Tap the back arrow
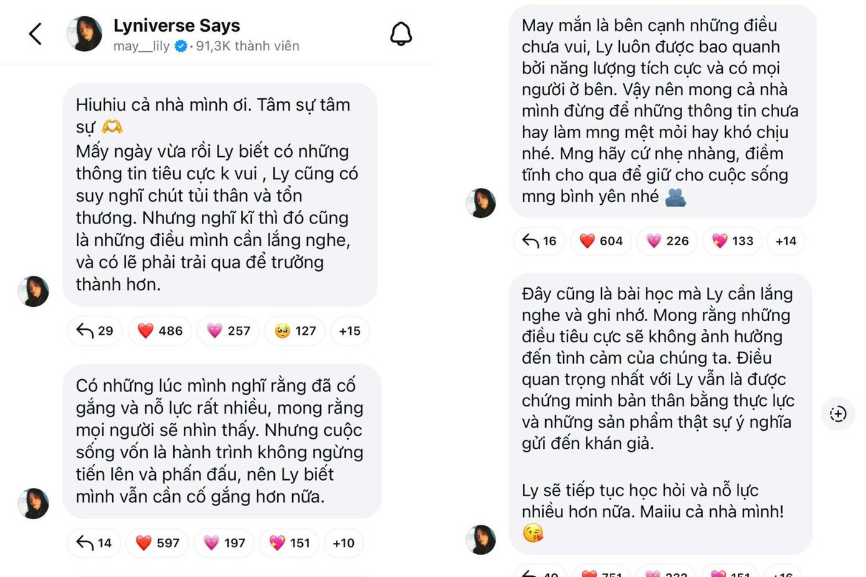The height and width of the screenshot is (577, 866). pyautogui.click(x=36, y=34)
